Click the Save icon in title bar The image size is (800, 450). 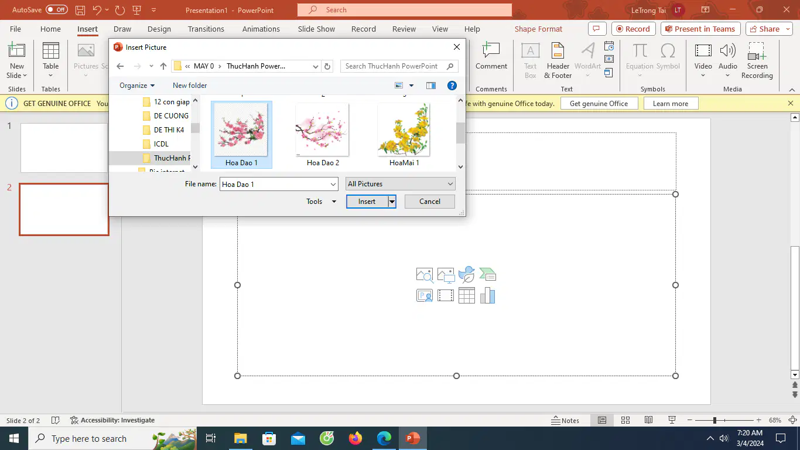pos(81,10)
